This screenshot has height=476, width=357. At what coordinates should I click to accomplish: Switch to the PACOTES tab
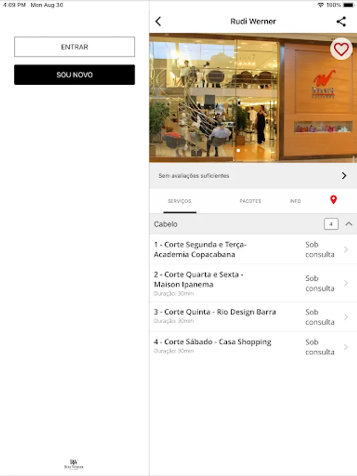[x=250, y=201]
